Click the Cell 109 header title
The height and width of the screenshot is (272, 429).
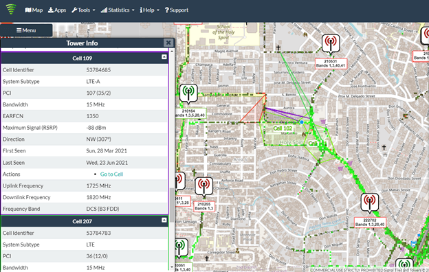(82, 58)
